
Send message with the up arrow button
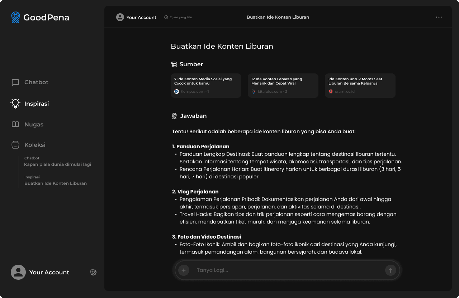pos(391,270)
